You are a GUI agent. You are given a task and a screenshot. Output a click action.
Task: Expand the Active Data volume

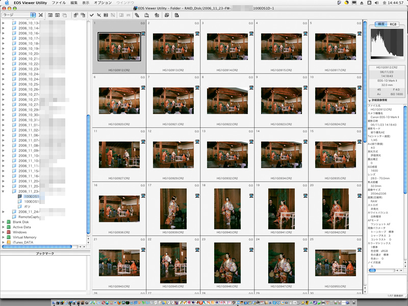pyautogui.click(x=3, y=227)
